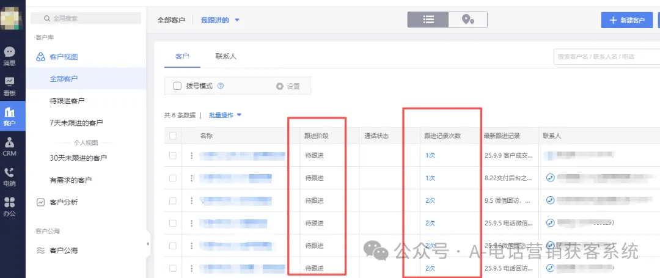Open more menu for 25.9.5 电话微信 row
This screenshot has width=660, height=278.
[x=191, y=223]
